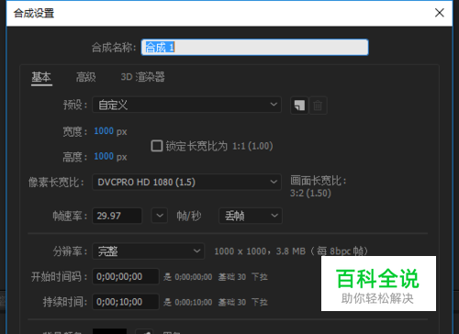This screenshot has height=334, width=459.
Task: Switch to the 3D 渲染器 tab
Action: pyautogui.click(x=142, y=77)
